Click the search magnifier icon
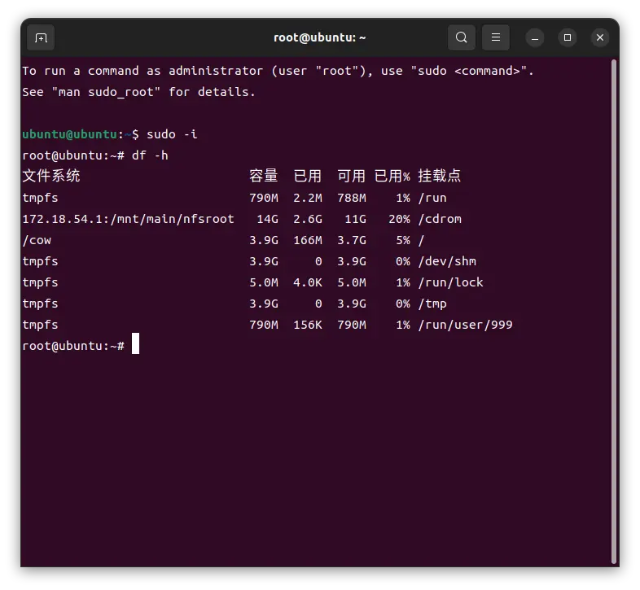This screenshot has height=590, width=640. coord(462,37)
